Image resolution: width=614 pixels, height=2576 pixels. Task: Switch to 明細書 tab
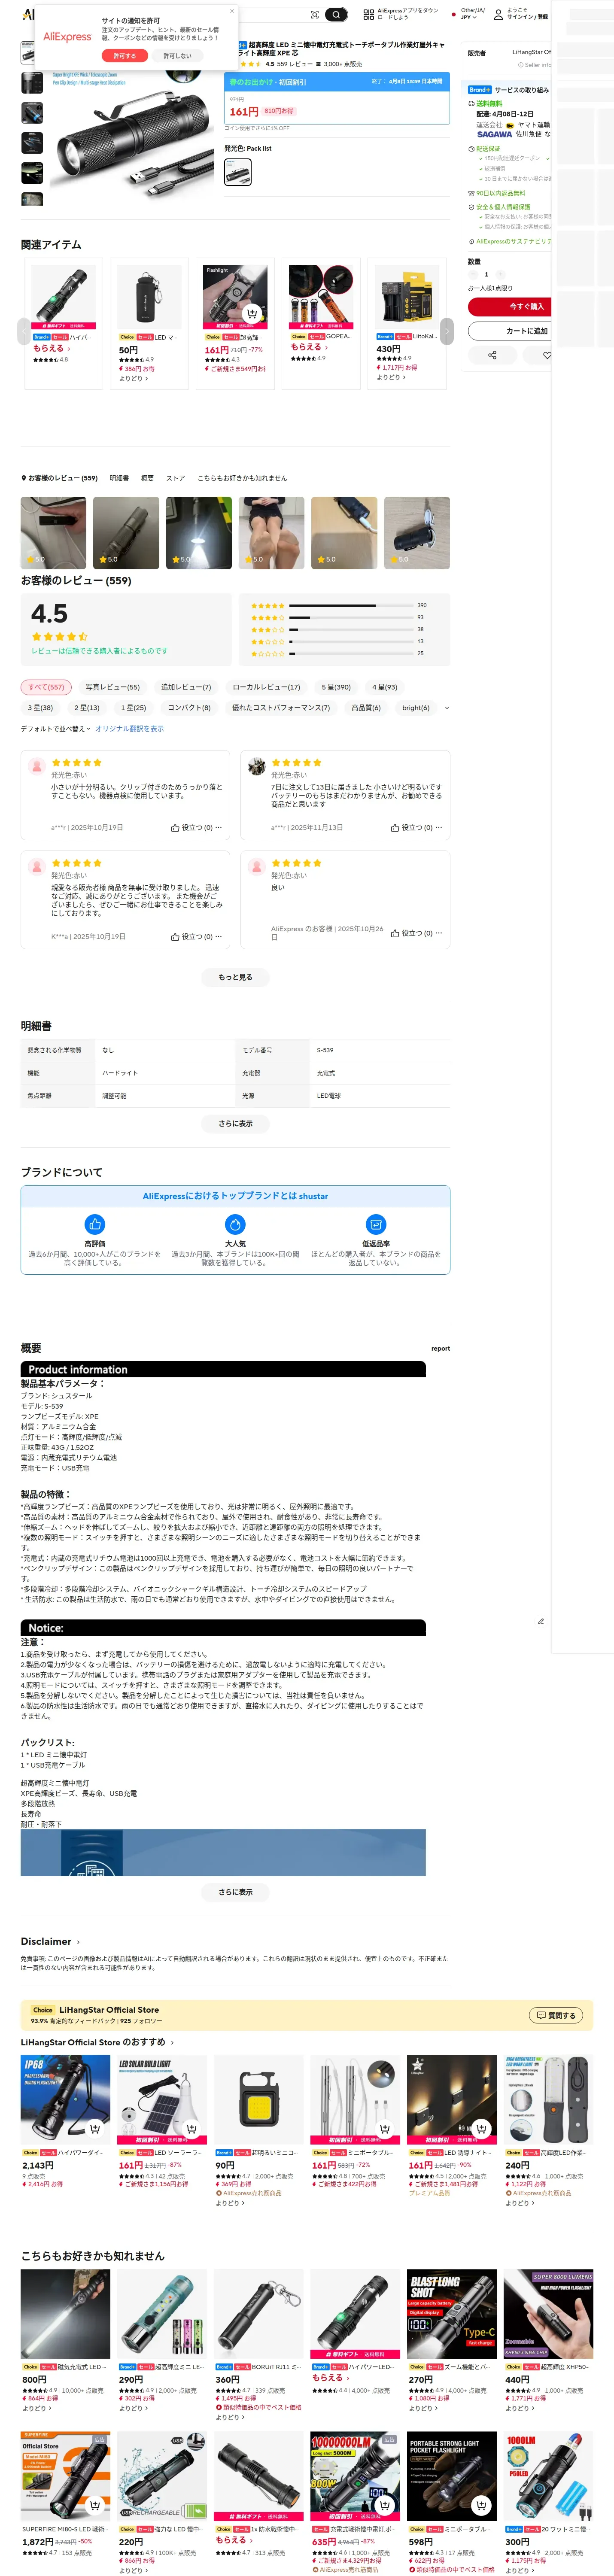(119, 478)
